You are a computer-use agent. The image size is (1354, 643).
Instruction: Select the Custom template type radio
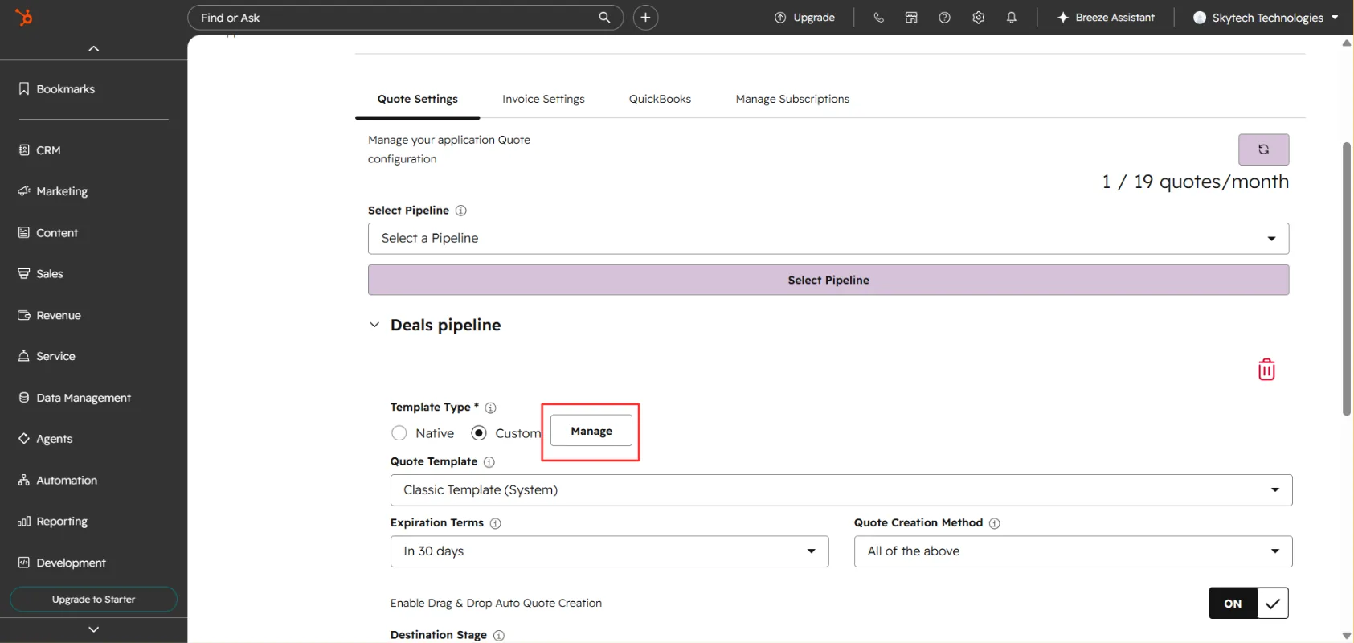pyautogui.click(x=479, y=433)
